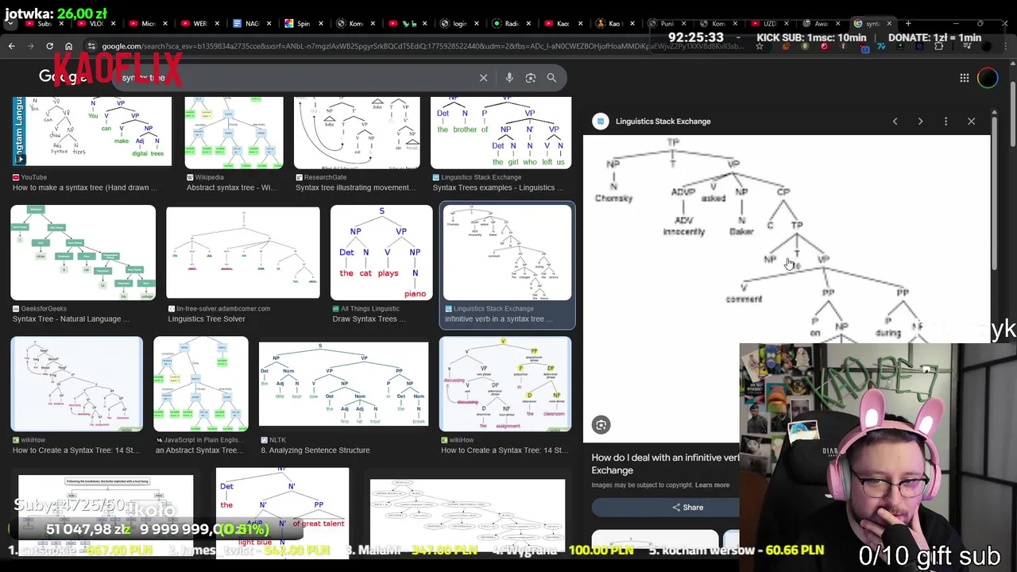This screenshot has width=1017, height=572.
Task: Open Linguistics Tree Solver thumbnail
Action: click(243, 253)
